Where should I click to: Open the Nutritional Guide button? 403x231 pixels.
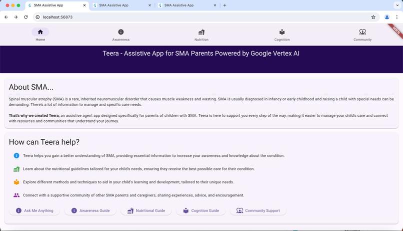tap(146, 210)
